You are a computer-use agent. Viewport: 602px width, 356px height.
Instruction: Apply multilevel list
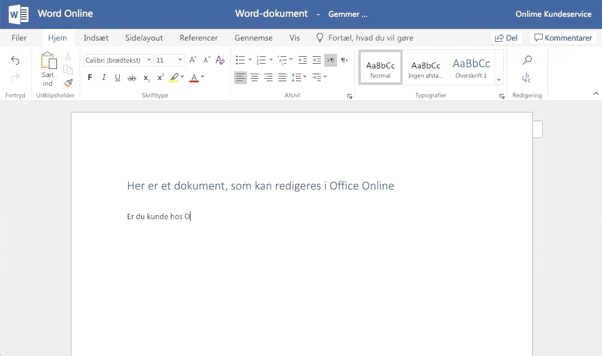point(282,60)
